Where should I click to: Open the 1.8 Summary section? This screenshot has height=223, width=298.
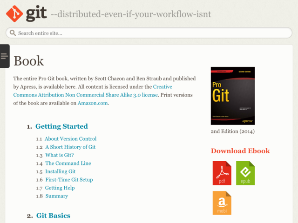point(57,196)
